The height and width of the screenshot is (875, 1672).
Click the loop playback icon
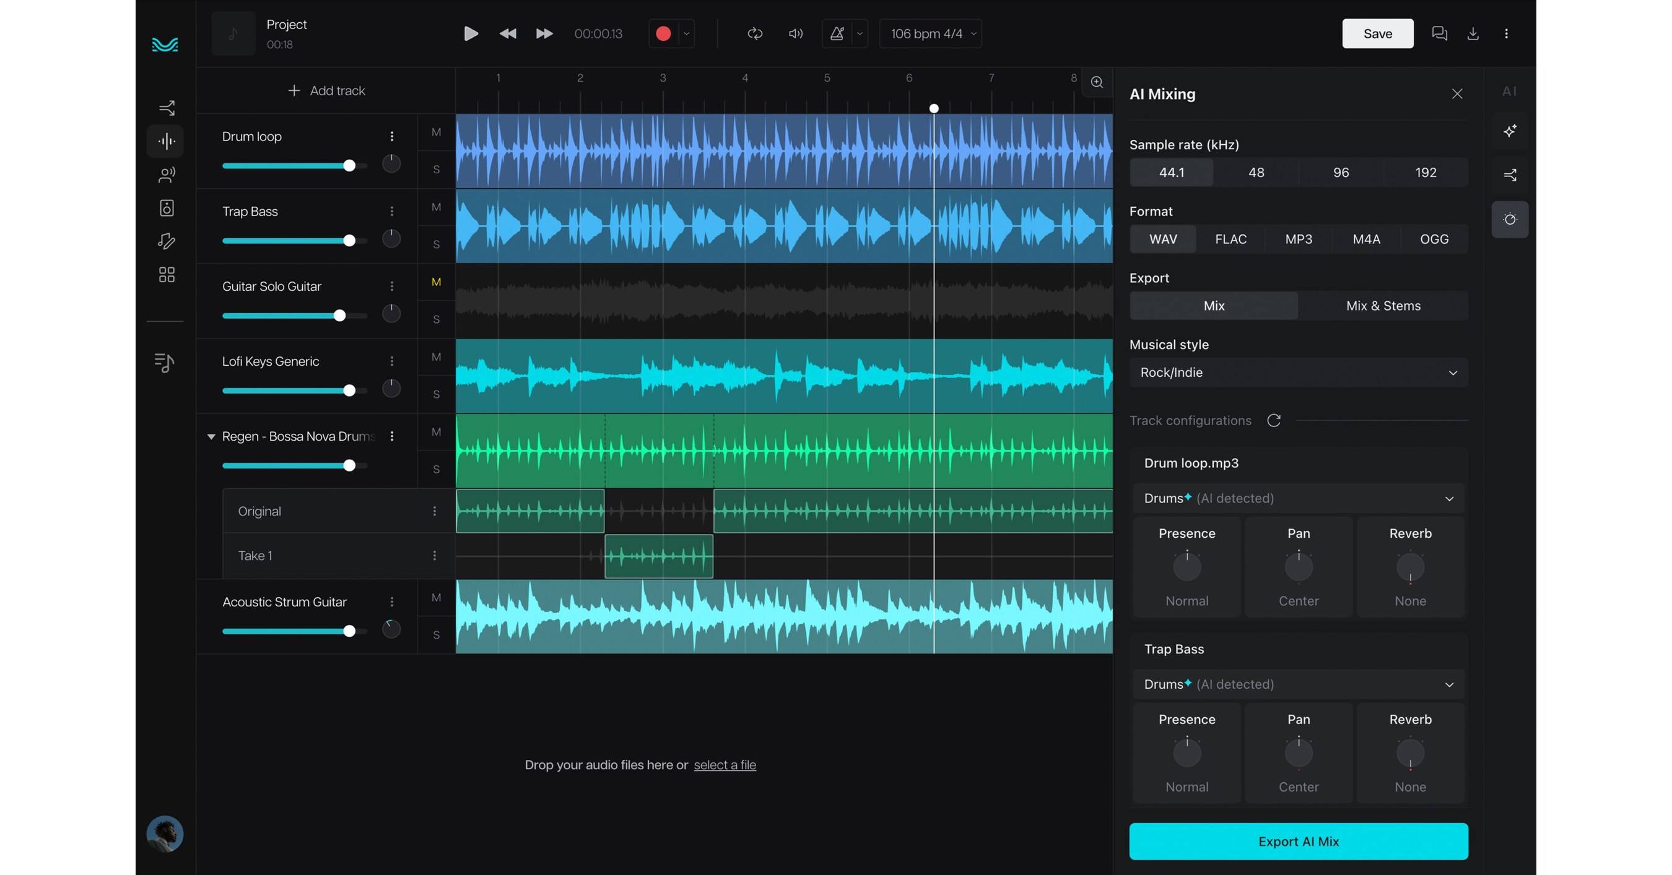pos(754,34)
